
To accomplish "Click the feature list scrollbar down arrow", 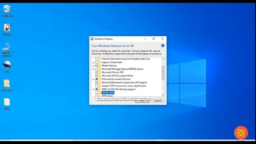I will pyautogui.click(x=163, y=95).
